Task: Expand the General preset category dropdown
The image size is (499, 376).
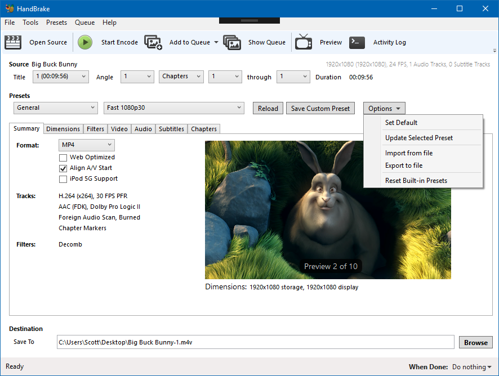Action: click(55, 108)
